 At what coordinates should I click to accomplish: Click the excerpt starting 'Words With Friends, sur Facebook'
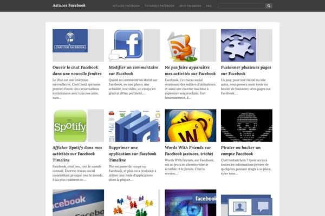[x=189, y=167]
